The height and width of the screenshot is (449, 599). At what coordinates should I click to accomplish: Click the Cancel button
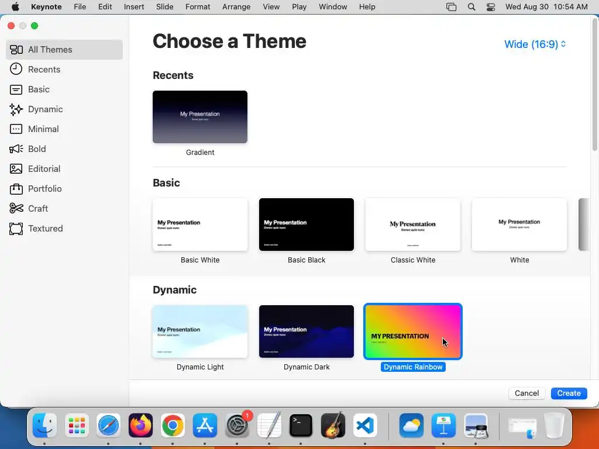pyautogui.click(x=527, y=393)
